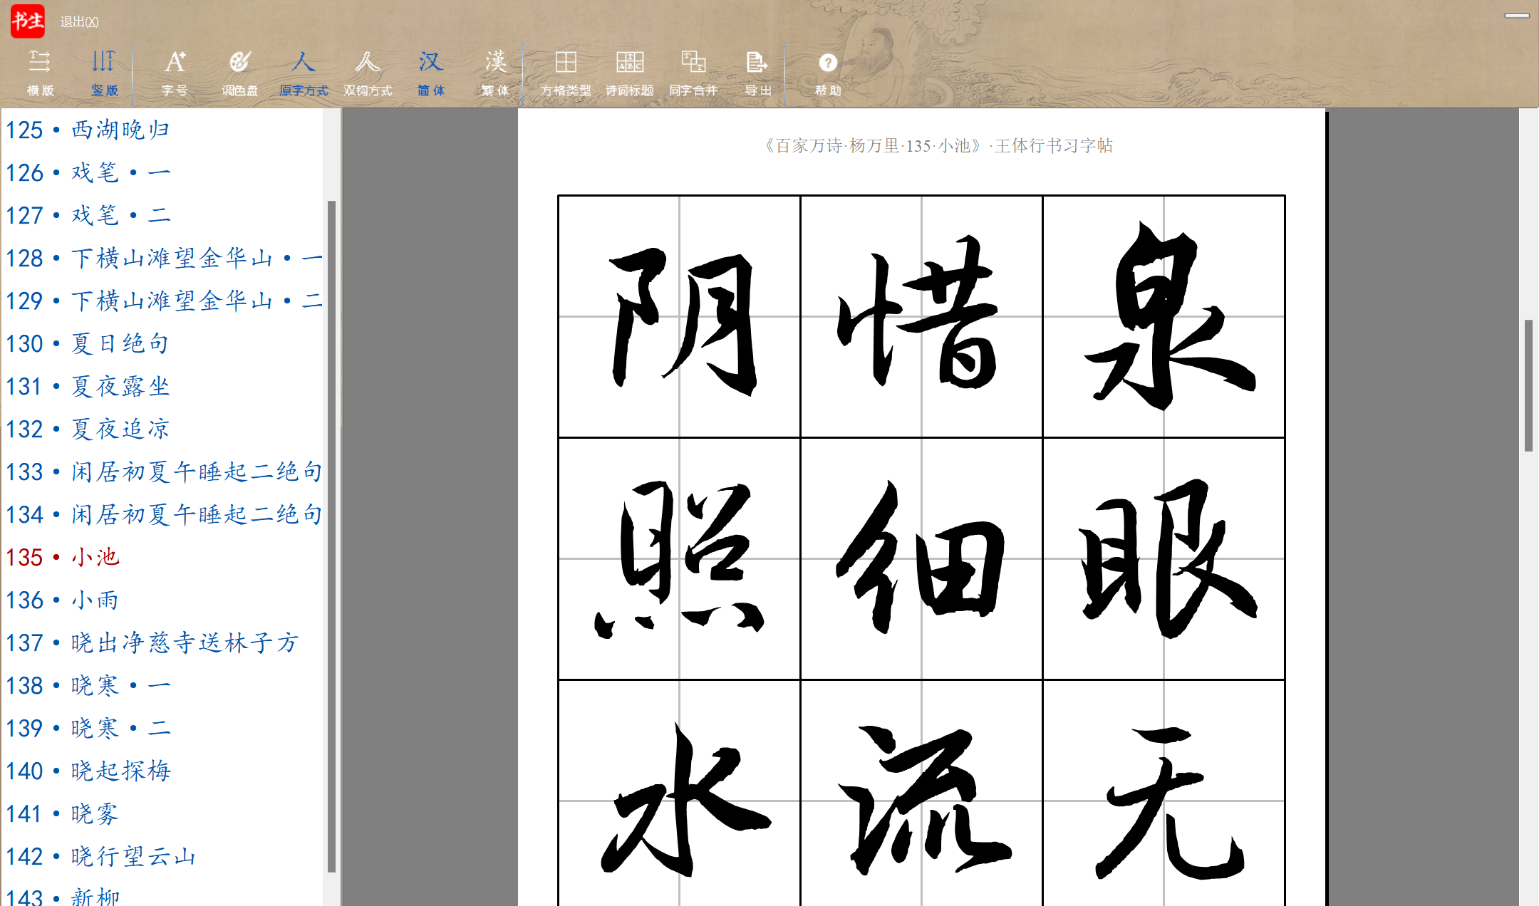Viewport: 1539px width, 906px height.
Task: Click the red 书生 app logo
Action: [x=28, y=21]
